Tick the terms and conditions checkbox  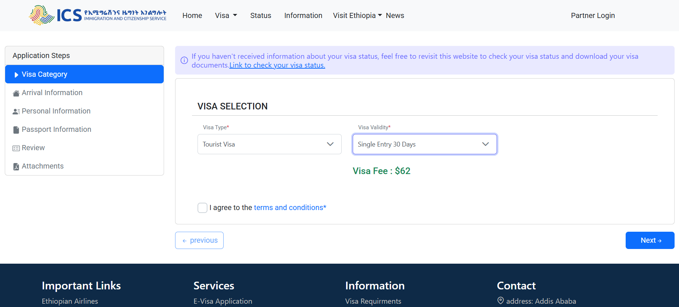pyautogui.click(x=202, y=207)
